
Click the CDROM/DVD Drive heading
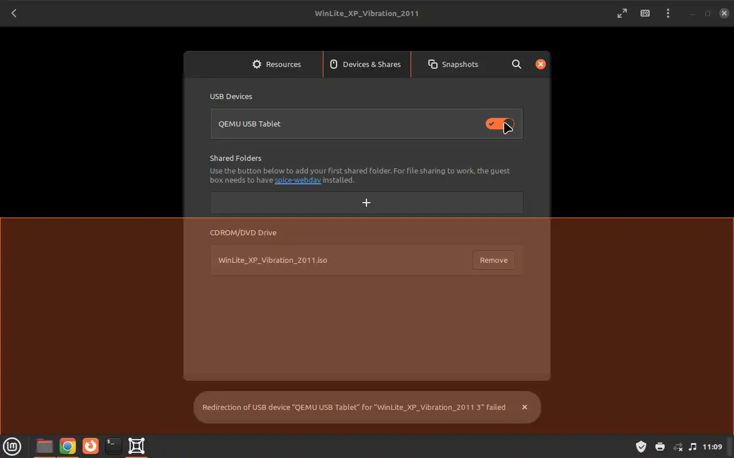tap(243, 232)
